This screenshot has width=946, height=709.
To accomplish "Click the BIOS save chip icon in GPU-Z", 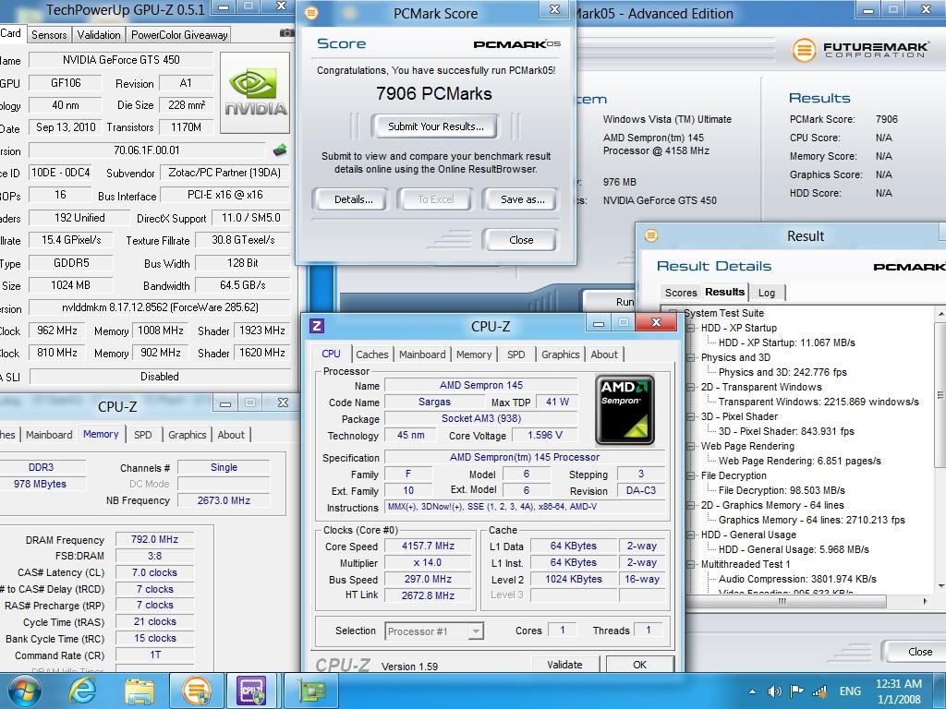I will point(280,150).
